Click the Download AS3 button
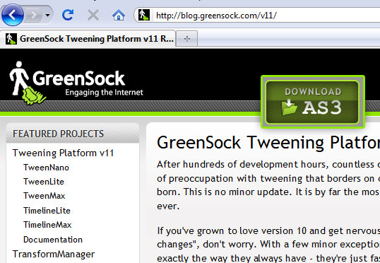Image resolution: width=380 pixels, height=263 pixels. [x=313, y=102]
